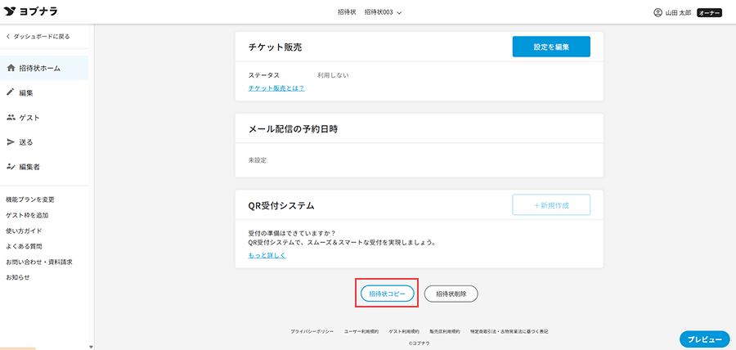Open the 招待状003 dropdown
Screen dimensions: 736x350
tap(383, 12)
